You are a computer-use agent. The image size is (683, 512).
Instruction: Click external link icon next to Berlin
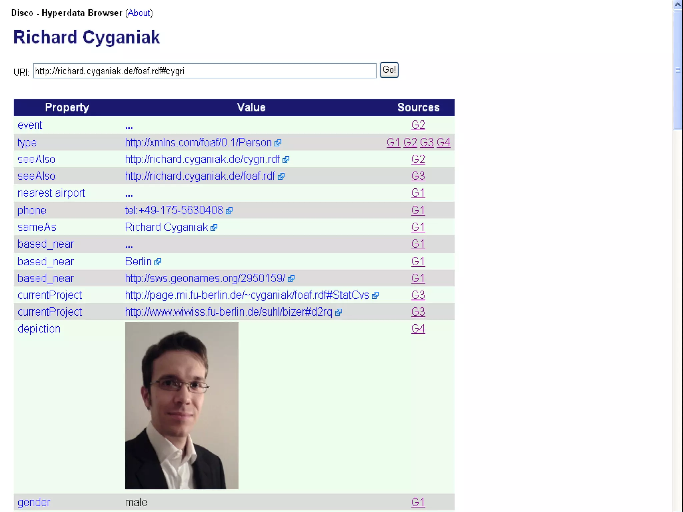click(x=158, y=262)
